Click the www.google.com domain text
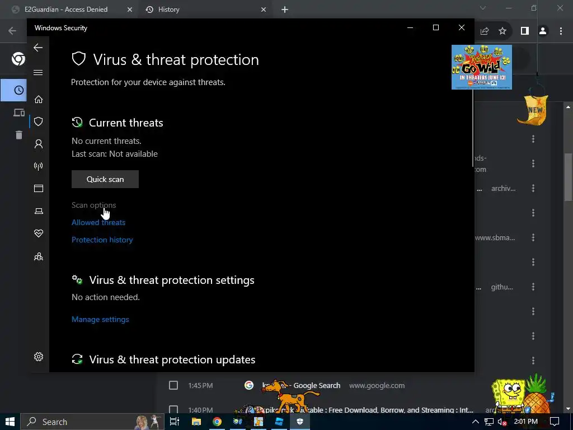This screenshot has height=430, width=573. point(377,385)
